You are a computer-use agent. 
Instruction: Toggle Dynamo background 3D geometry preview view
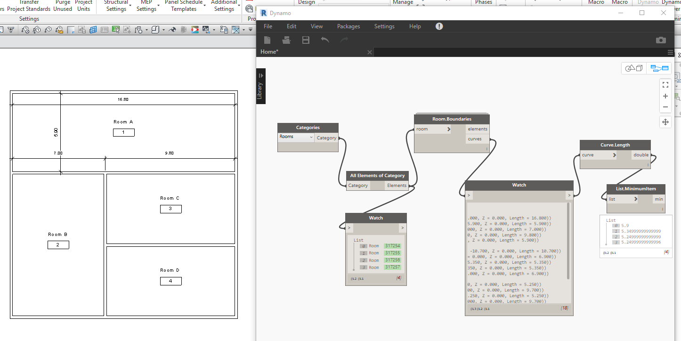(x=634, y=68)
